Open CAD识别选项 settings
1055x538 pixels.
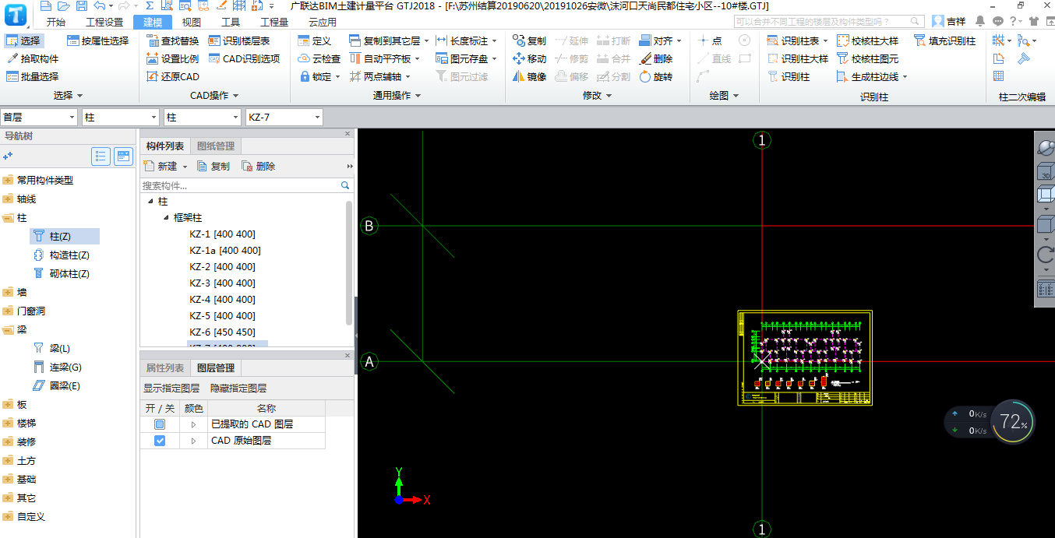[244, 58]
